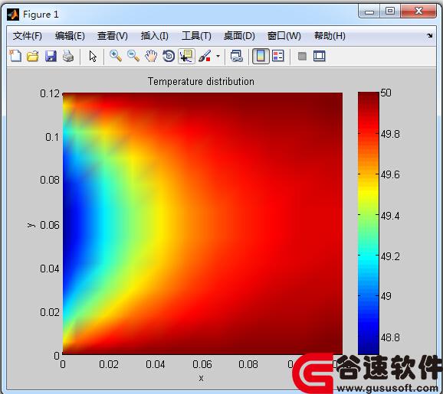Enable the Rotate 3D tool
Viewport: 443px width, 394px height.
pos(169,56)
